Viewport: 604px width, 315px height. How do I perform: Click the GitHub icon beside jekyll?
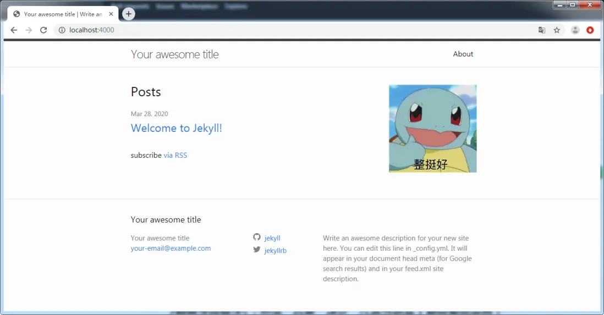pos(256,237)
